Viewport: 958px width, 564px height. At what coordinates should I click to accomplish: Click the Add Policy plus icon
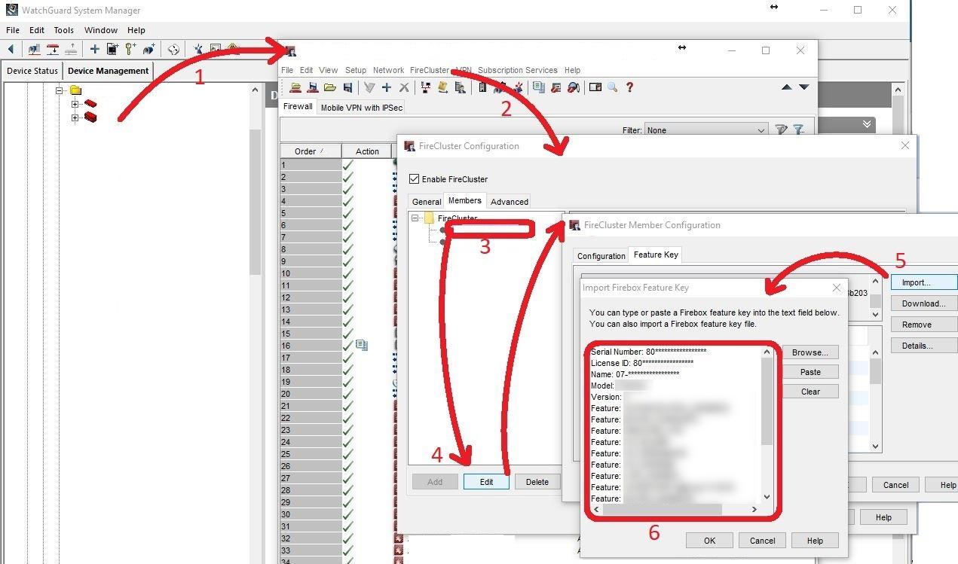pyautogui.click(x=387, y=88)
